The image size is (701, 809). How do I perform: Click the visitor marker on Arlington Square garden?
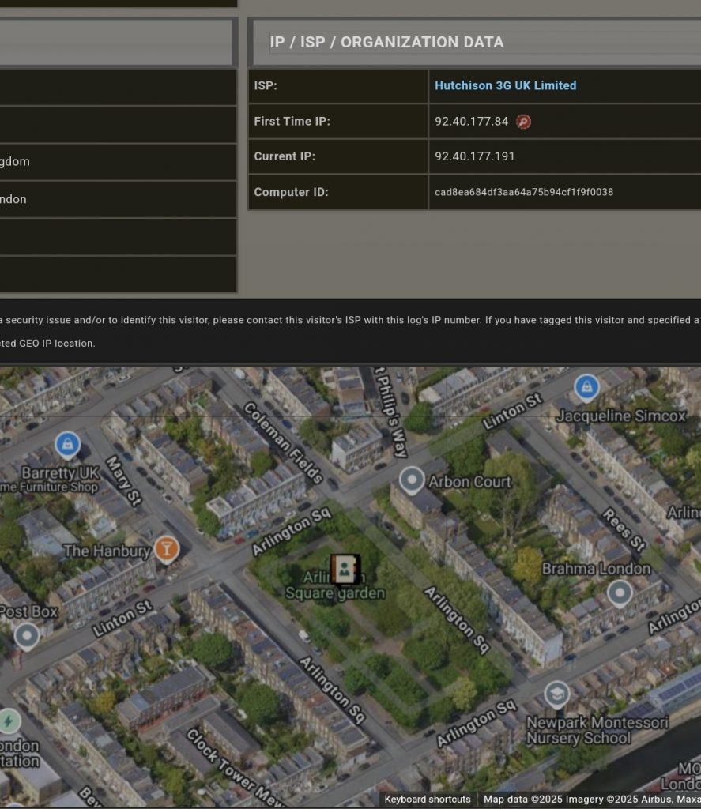click(345, 570)
